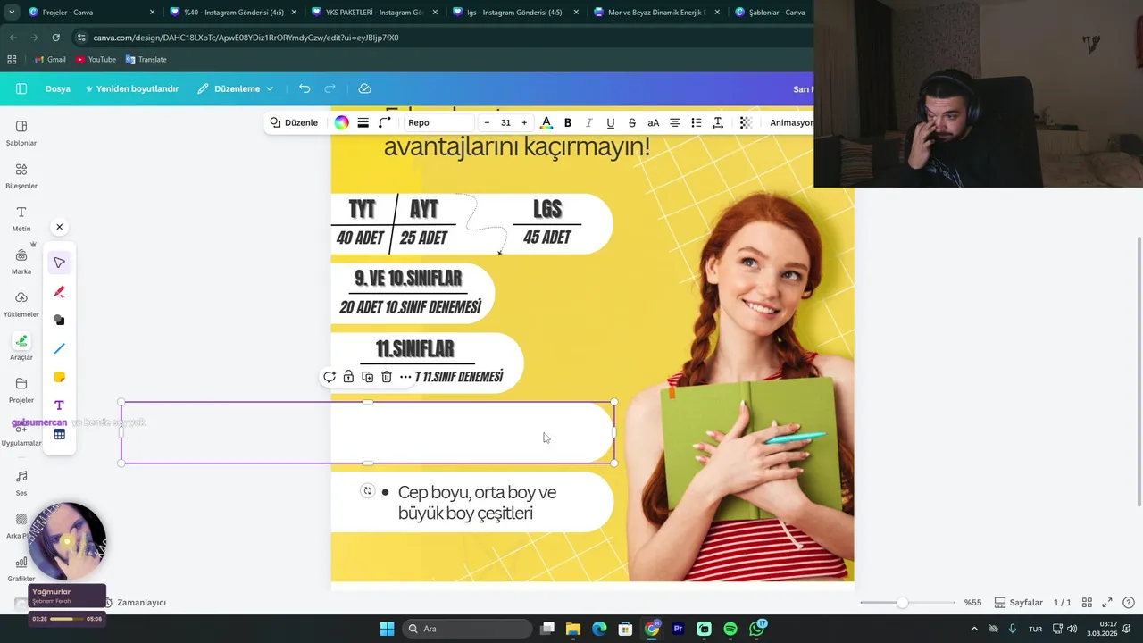Delete the selected element with trash
The width and height of the screenshot is (1143, 643).
coord(386,377)
